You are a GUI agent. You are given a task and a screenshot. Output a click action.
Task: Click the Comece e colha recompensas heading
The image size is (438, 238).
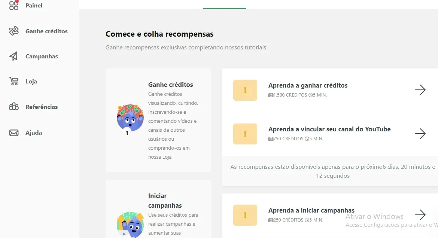click(x=159, y=34)
